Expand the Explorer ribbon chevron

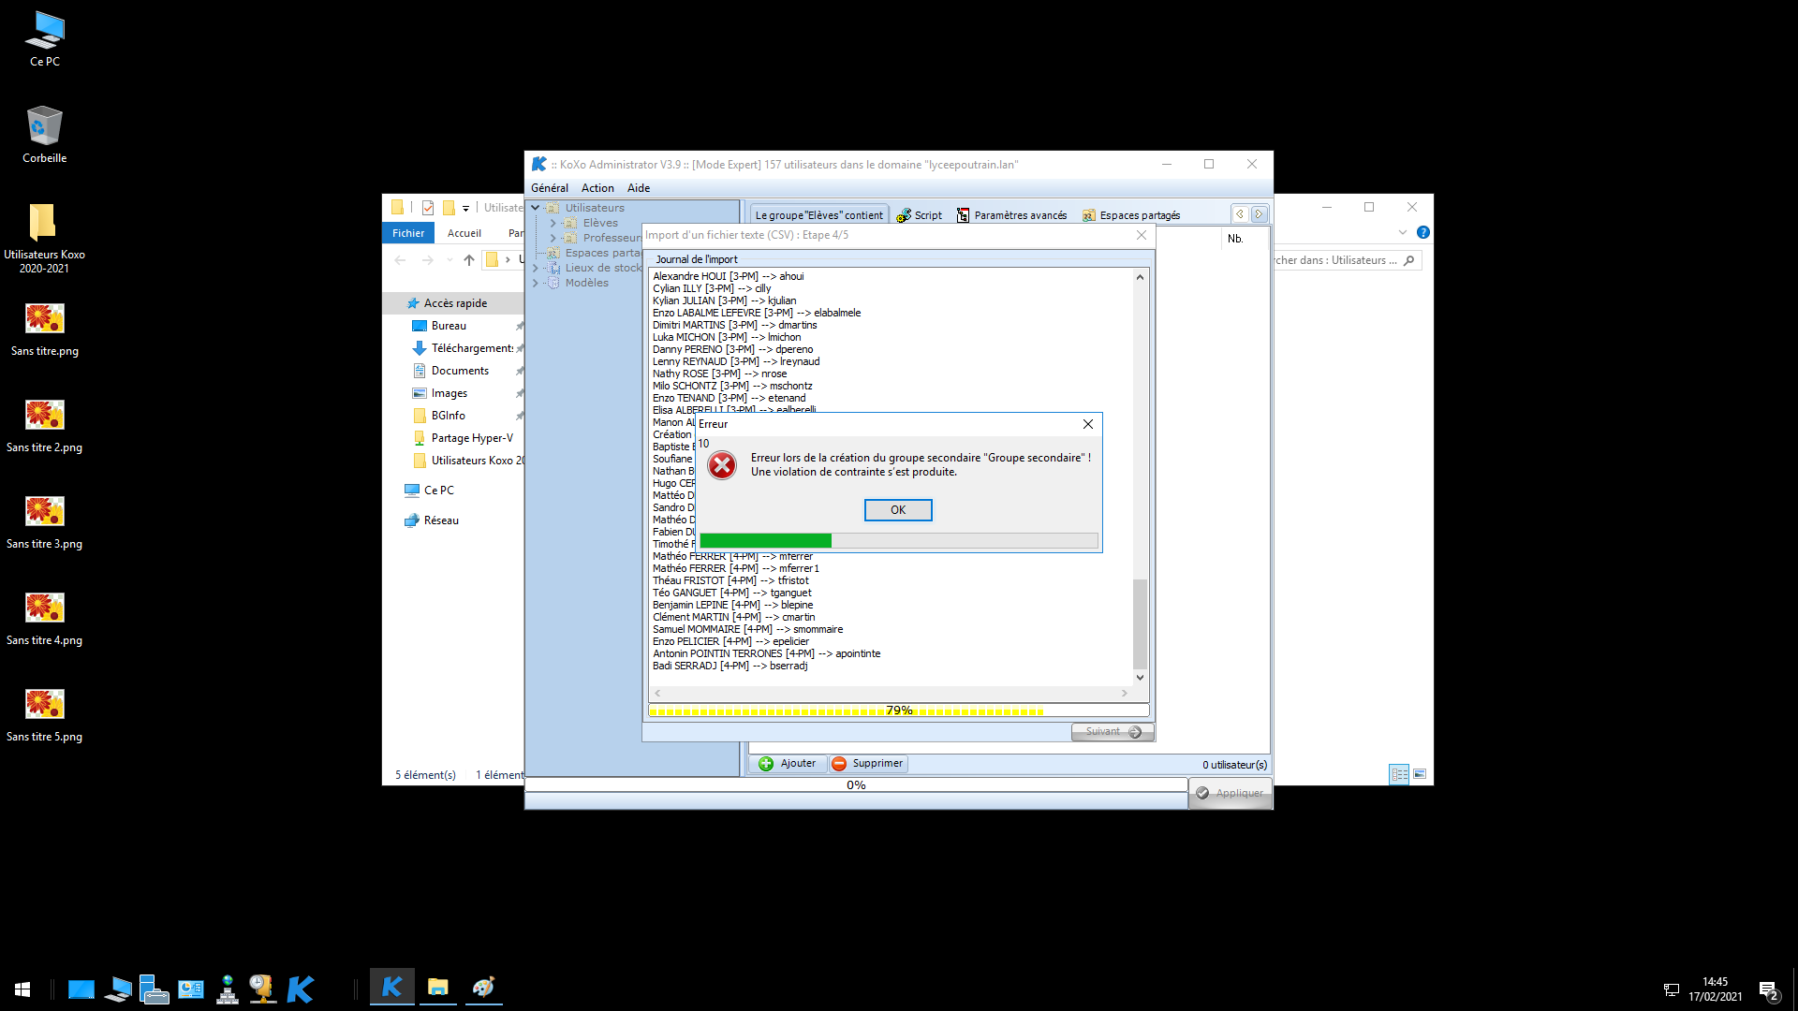(x=1403, y=232)
